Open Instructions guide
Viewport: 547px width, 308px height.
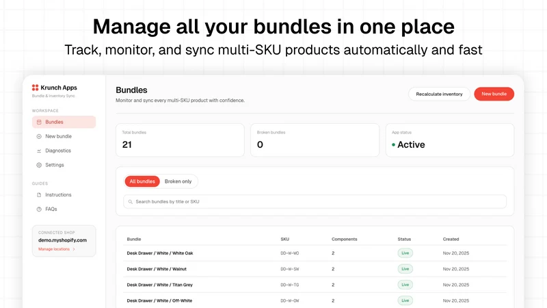(64, 194)
